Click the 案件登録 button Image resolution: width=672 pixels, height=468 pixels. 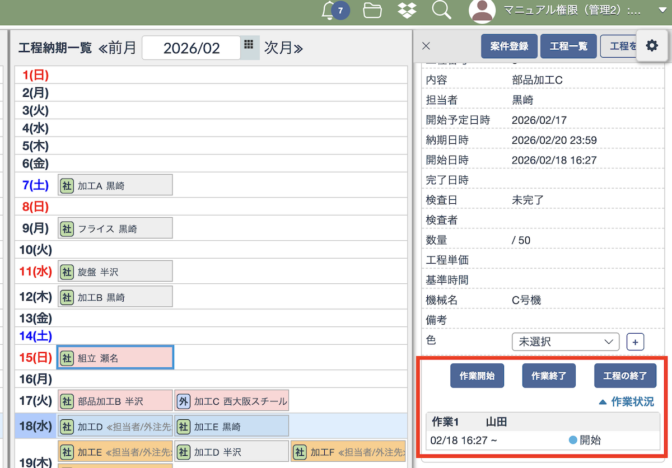[x=509, y=46]
